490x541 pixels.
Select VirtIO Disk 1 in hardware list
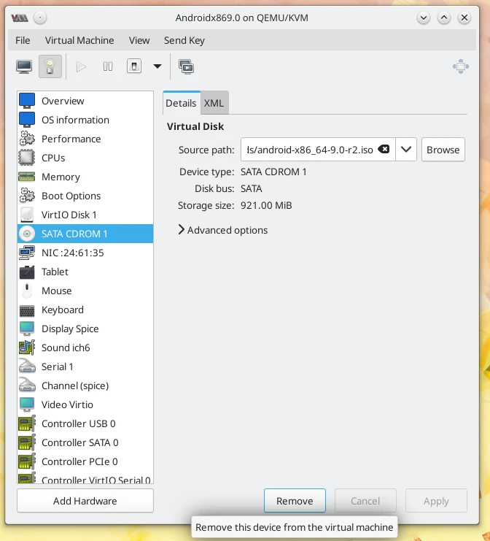click(69, 215)
